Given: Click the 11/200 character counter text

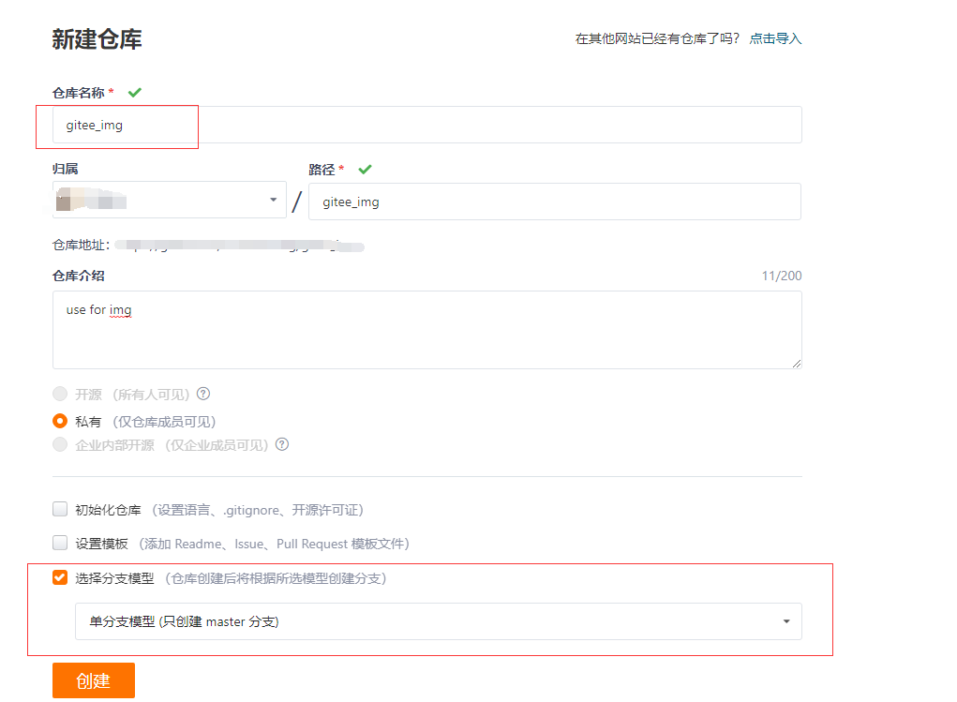Looking at the screenshot, I should [x=781, y=276].
